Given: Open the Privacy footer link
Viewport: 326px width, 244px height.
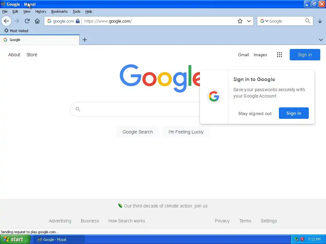Looking at the screenshot, I should (x=222, y=221).
